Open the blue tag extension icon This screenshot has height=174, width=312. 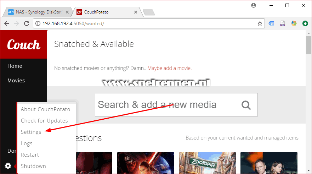(271, 23)
